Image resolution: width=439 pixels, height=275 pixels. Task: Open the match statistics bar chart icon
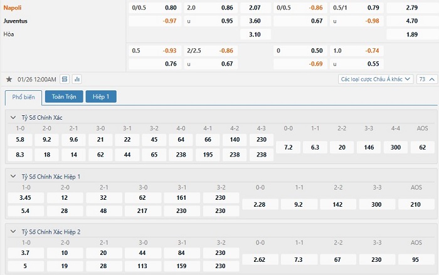click(77, 80)
